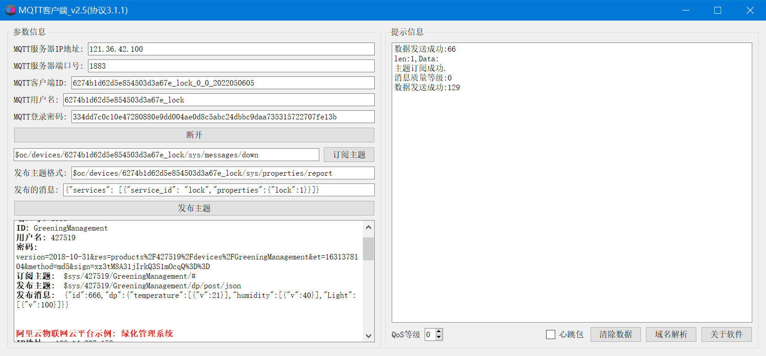Edit the MQTT server IP address field

click(231, 49)
